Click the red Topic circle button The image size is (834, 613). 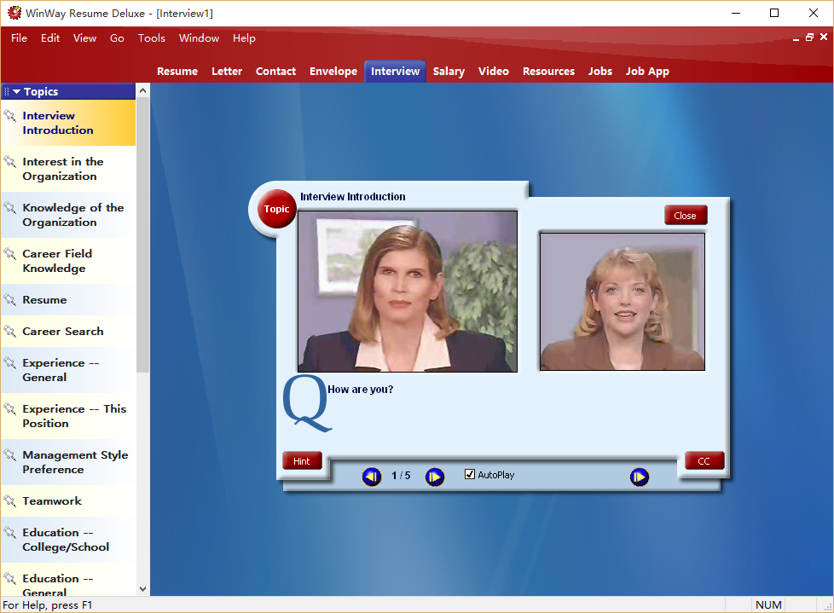276,210
